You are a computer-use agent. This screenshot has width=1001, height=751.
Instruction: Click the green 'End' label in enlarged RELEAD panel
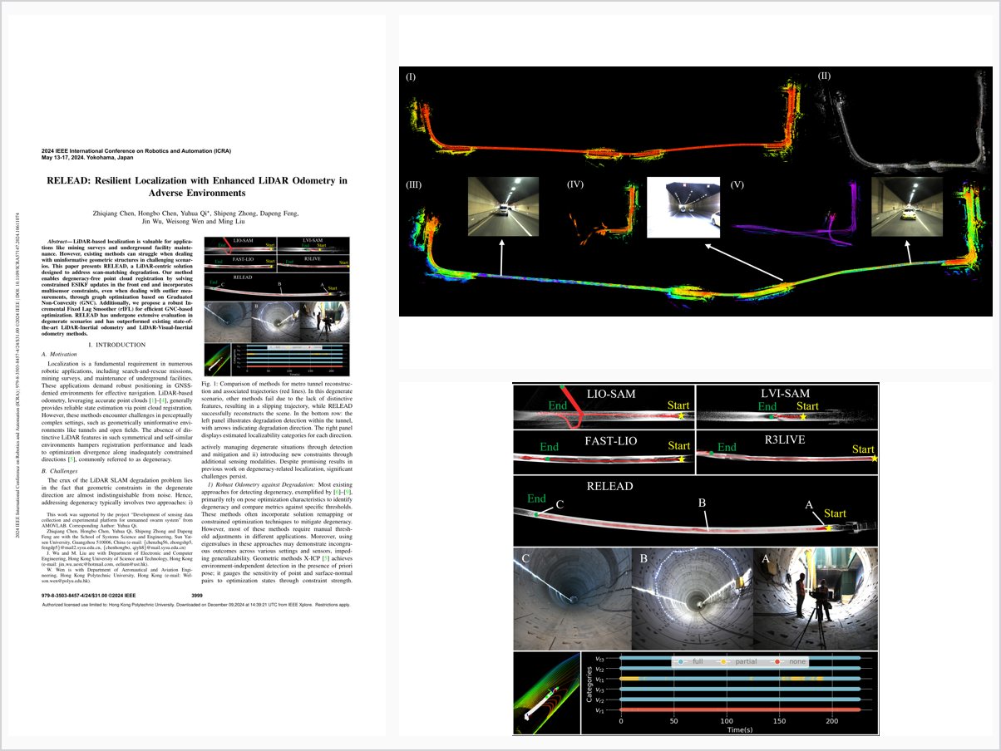[x=537, y=499]
